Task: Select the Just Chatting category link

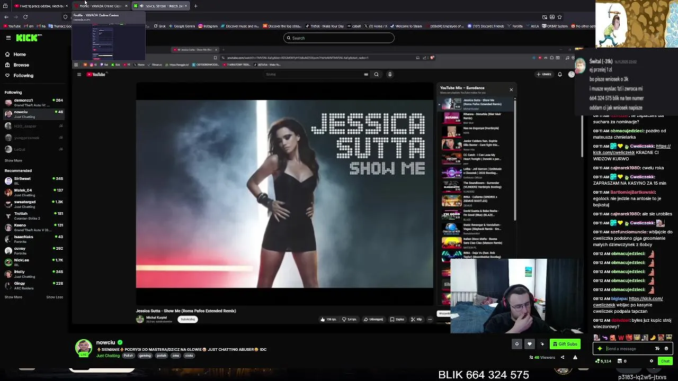Action: [108, 356]
